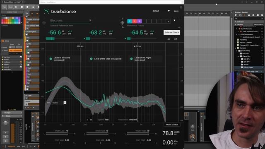Viewport: 265px width, 149px height.
Task: Solo the master track with S
Action: pyautogui.click(x=5, y=137)
